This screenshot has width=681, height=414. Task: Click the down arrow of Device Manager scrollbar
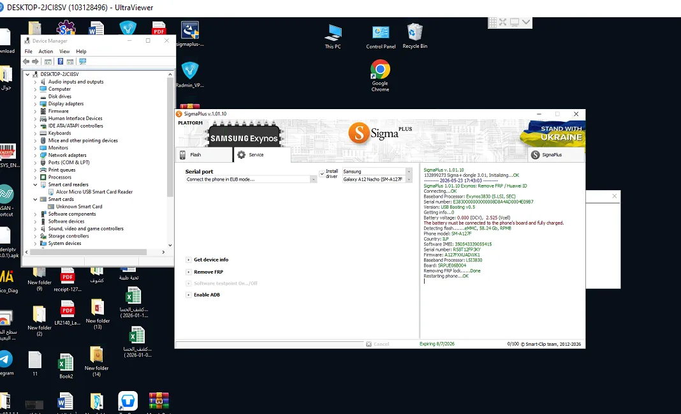pyautogui.click(x=170, y=246)
